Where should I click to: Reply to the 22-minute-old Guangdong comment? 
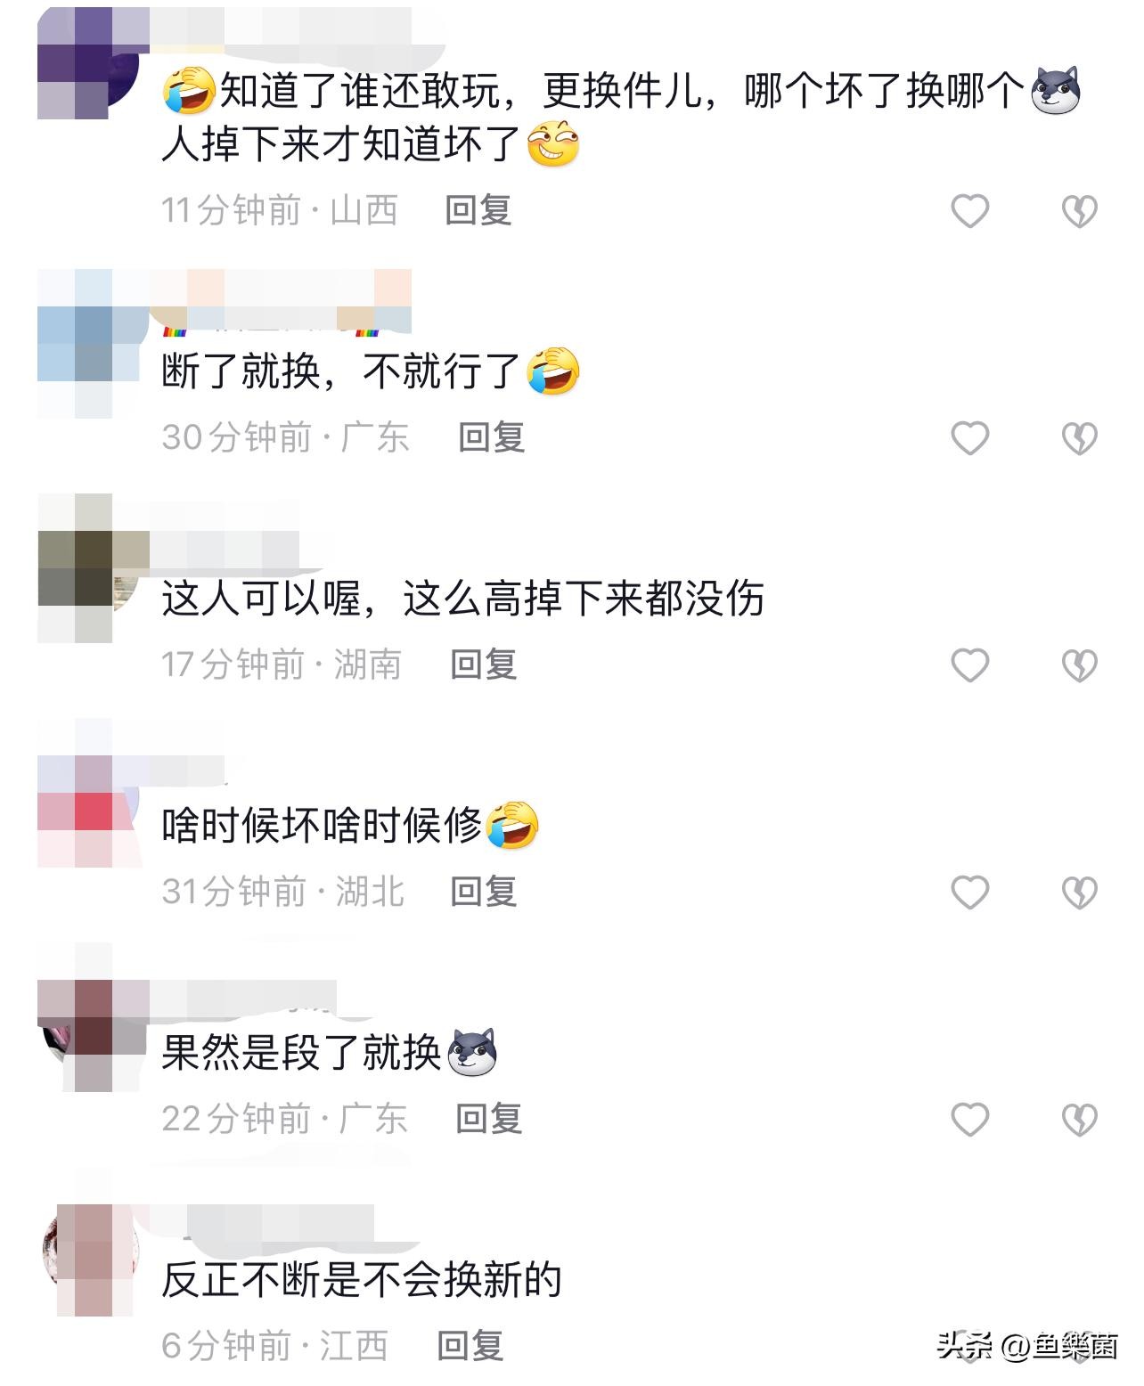click(488, 1120)
